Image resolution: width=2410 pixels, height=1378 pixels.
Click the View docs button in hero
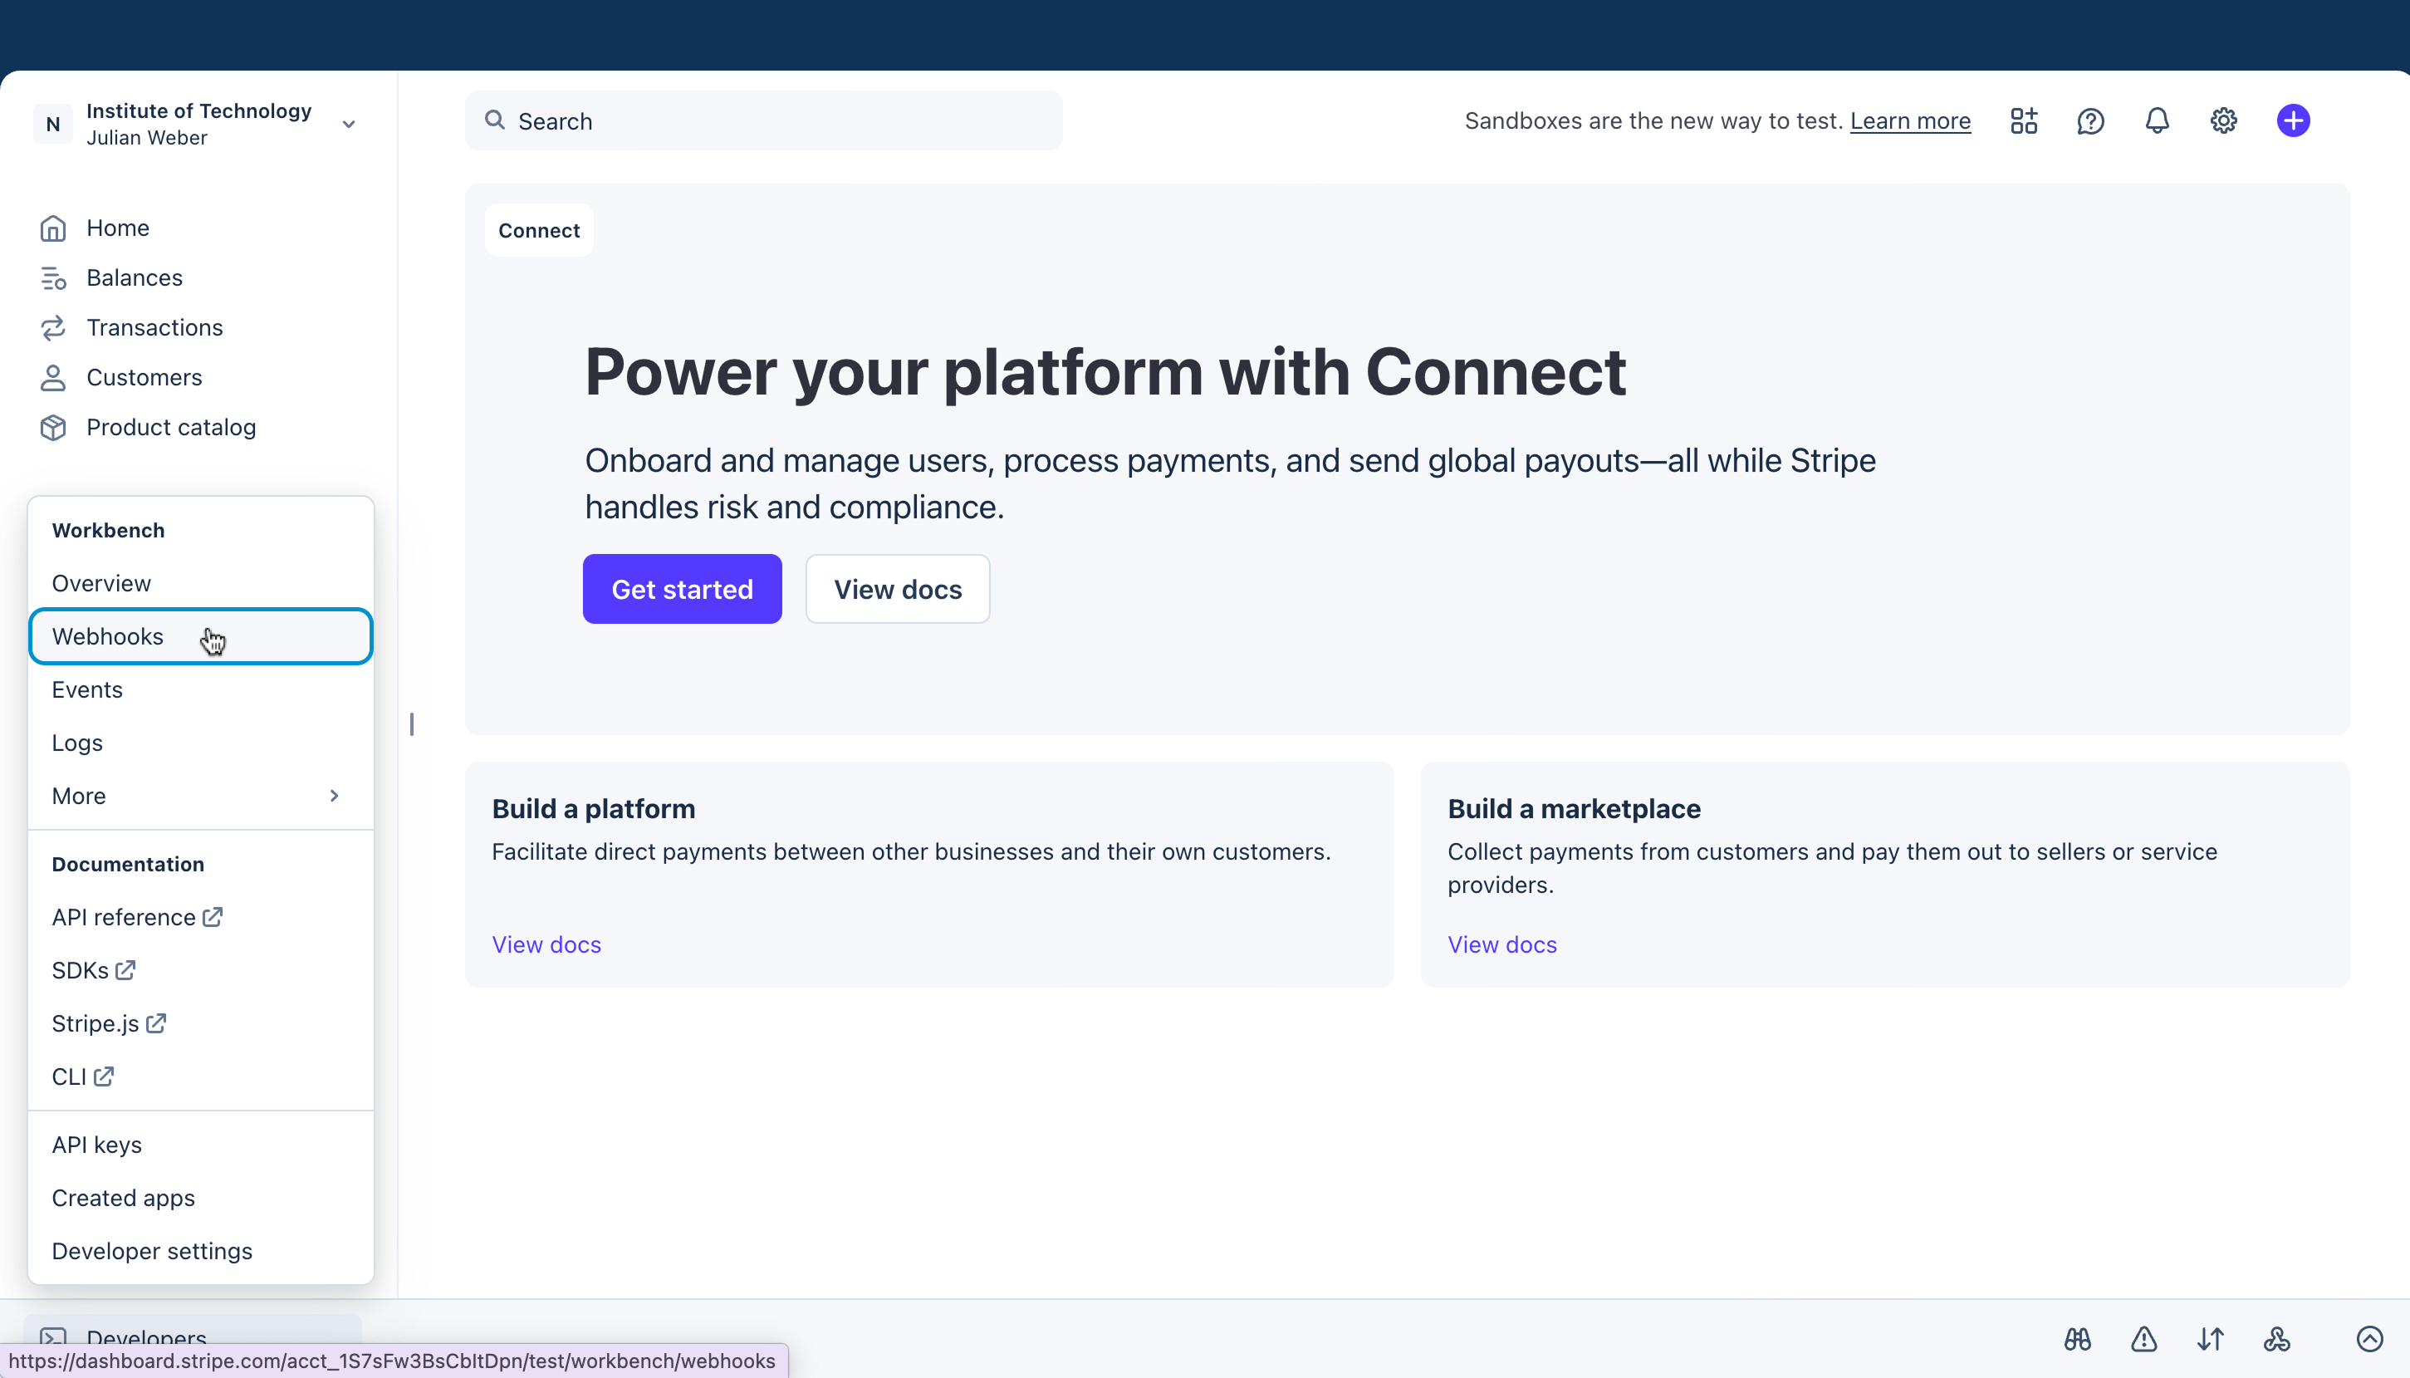click(897, 589)
